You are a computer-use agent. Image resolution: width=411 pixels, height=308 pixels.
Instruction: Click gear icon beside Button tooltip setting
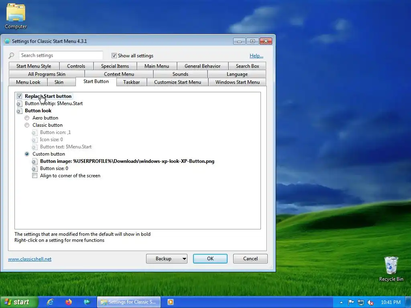click(19, 104)
